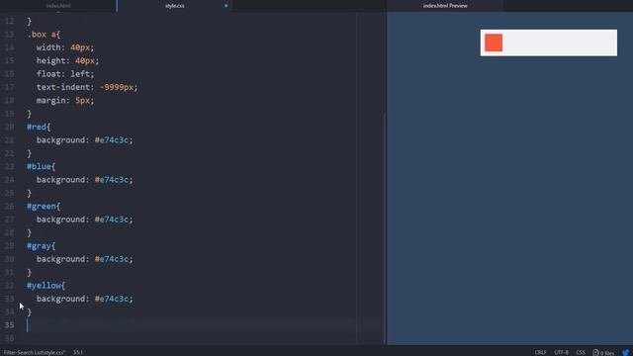Click cursor position 35:1 in status bar
Screen dimensions: 633x356
[x=78, y=352]
